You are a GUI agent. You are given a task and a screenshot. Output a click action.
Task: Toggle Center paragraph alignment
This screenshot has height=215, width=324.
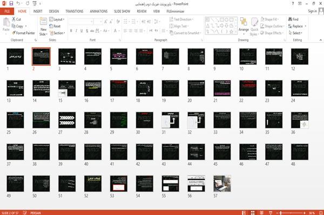pyautogui.click(x=130, y=31)
